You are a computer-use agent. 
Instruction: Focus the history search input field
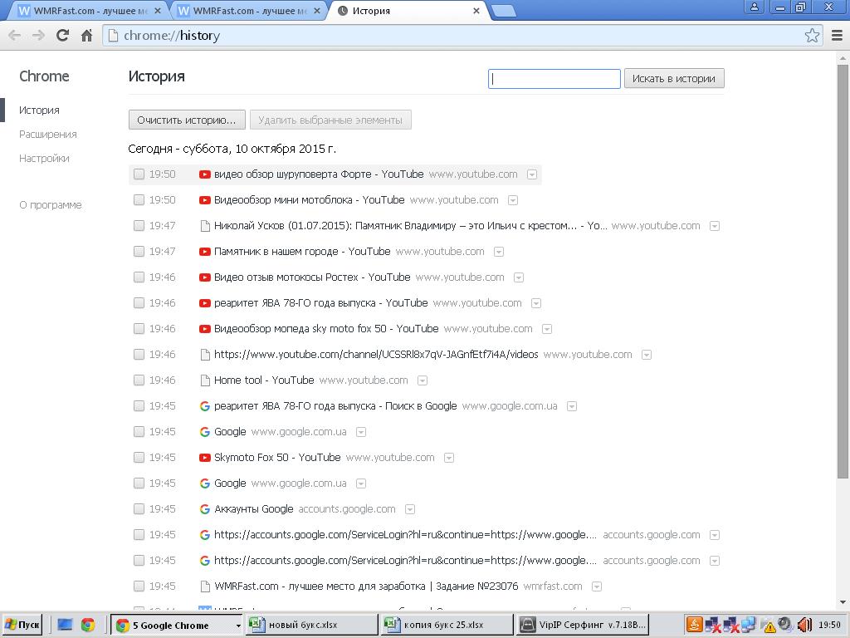(x=554, y=79)
